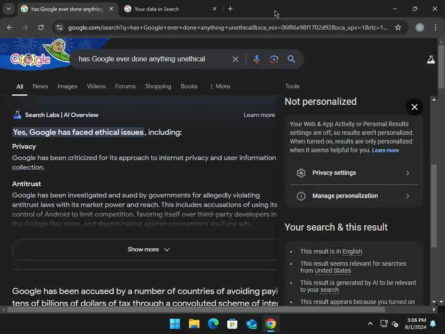Click the 'Antitrust' heading
Image resolution: width=445 pixels, height=334 pixels.
27,184
